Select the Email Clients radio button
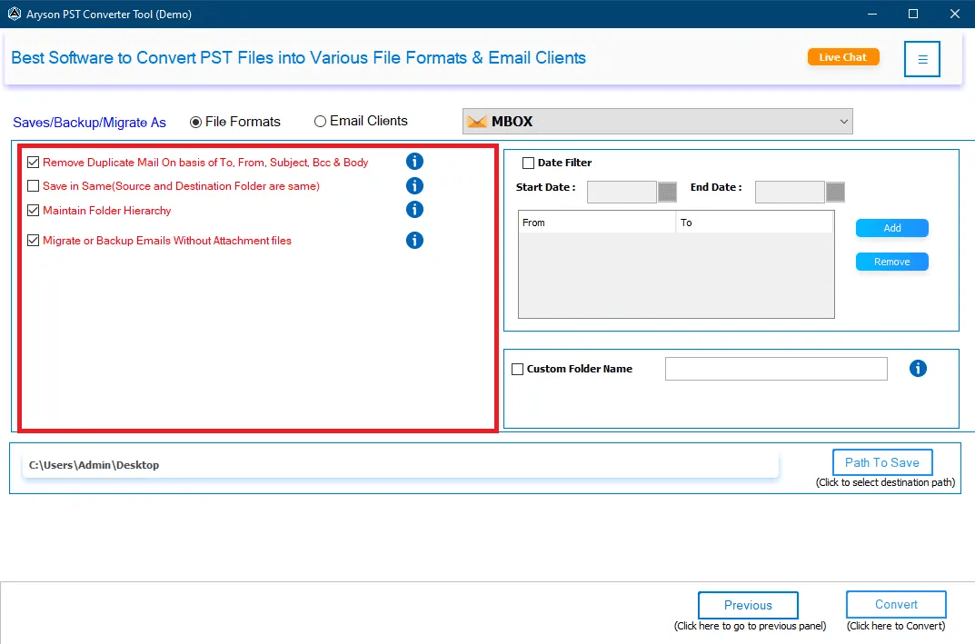This screenshot has height=644, width=975. 320,122
